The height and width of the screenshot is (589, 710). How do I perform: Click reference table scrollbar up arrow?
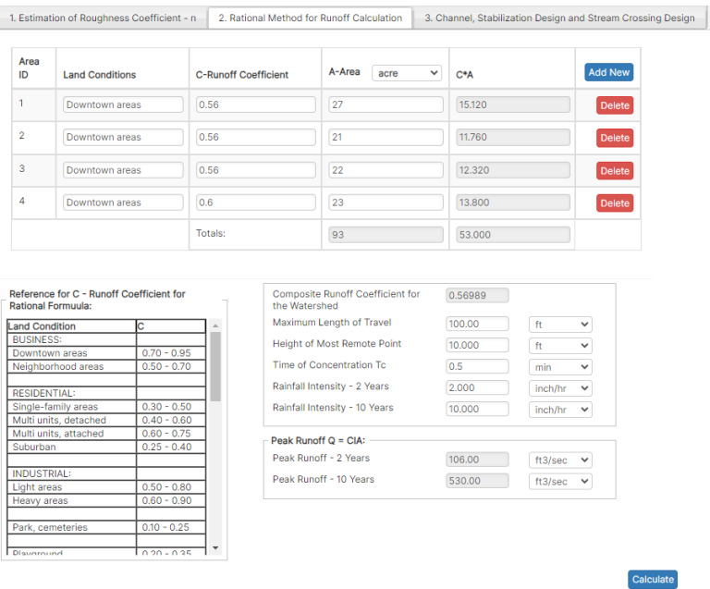pos(215,325)
